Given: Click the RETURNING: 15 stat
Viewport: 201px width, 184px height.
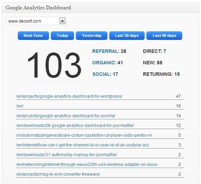Looking at the screenshot, I should [161, 74].
